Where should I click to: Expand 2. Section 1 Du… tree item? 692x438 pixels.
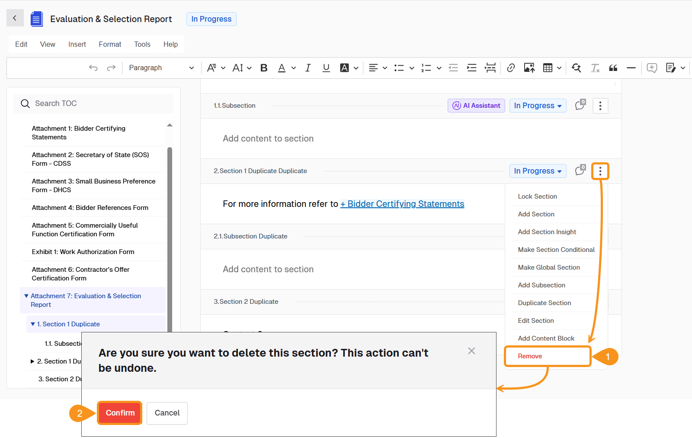point(32,361)
